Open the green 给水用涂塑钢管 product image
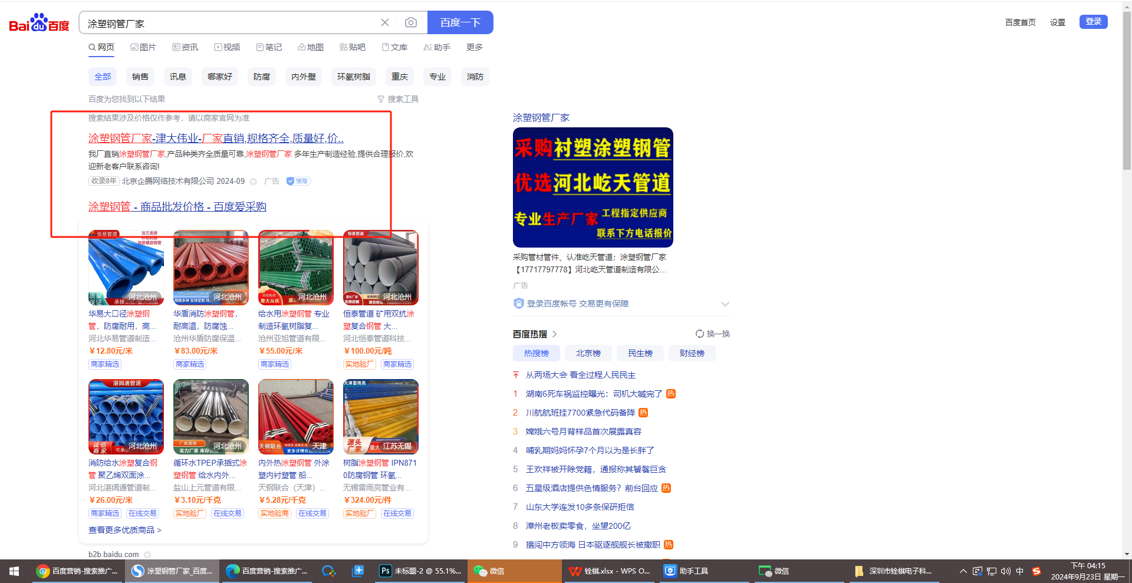Viewport: 1132px width, 583px height. point(296,268)
